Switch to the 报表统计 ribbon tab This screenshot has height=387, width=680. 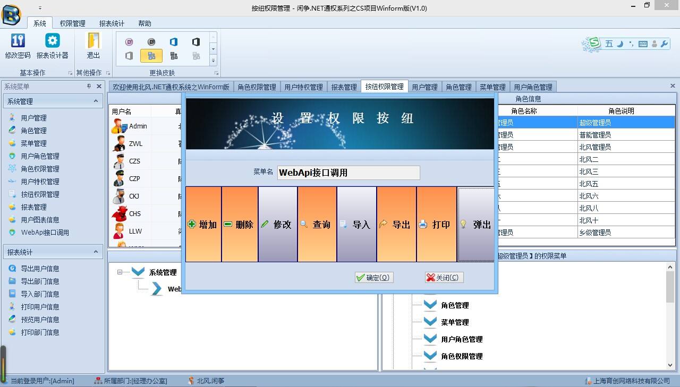pyautogui.click(x=112, y=23)
